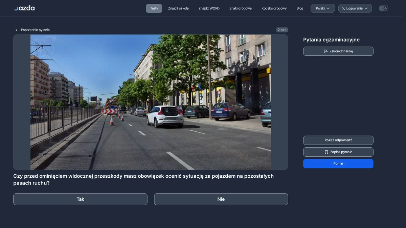End learning with Zakończ naukę
Screen dimensions: 406x228
coord(338,51)
